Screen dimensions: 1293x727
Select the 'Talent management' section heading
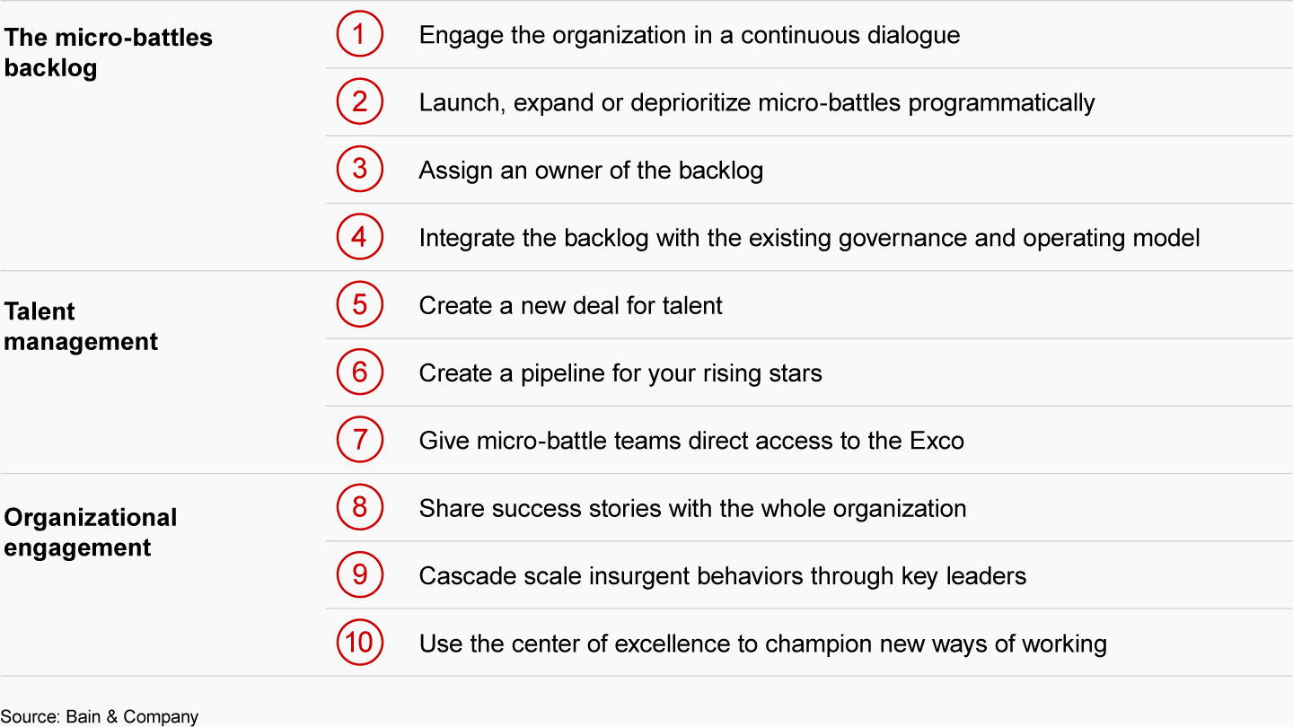[81, 327]
